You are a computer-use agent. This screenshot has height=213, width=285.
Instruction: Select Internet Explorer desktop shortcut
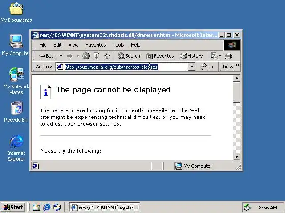coord(16,148)
